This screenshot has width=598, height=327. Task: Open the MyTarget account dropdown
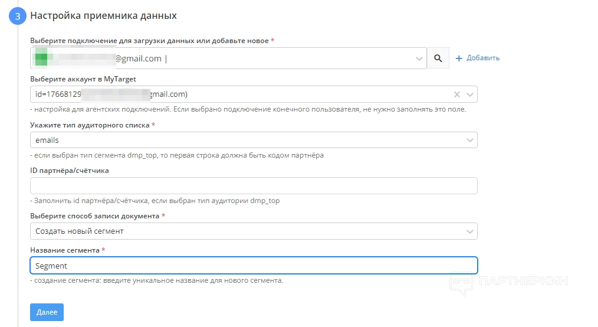pyautogui.click(x=236, y=94)
